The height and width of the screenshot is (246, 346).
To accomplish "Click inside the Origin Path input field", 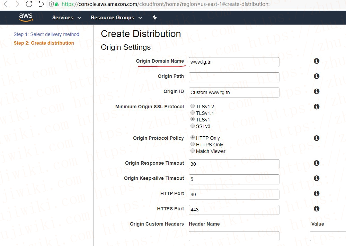I will click(234, 77).
